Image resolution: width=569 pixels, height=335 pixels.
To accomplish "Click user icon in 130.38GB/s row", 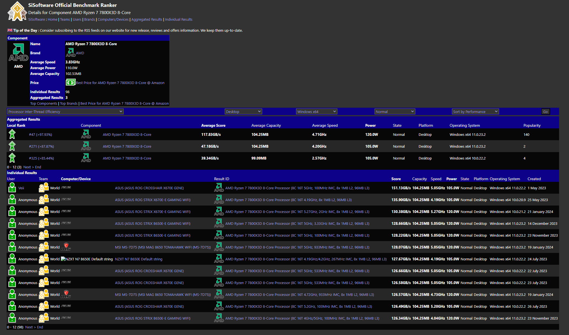I will 12,211.
